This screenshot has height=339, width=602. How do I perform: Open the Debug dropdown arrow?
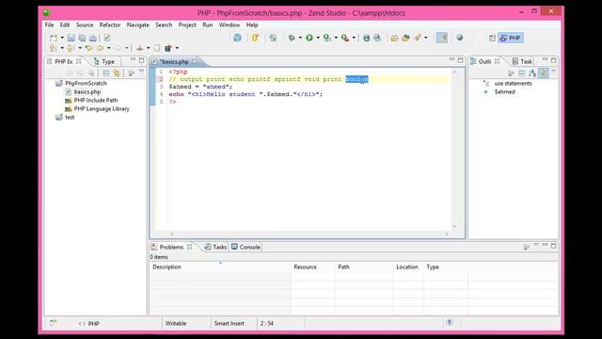[300, 38]
